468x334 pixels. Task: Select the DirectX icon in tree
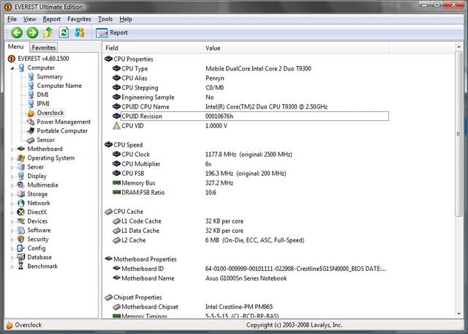[x=21, y=212]
